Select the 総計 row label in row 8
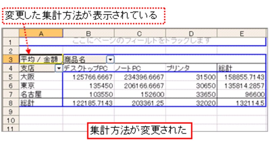Image resolution: width=270 pixels, height=150 pixels. point(41,103)
